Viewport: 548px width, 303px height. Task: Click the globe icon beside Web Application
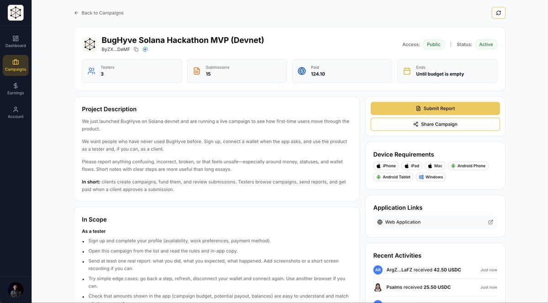(380, 222)
